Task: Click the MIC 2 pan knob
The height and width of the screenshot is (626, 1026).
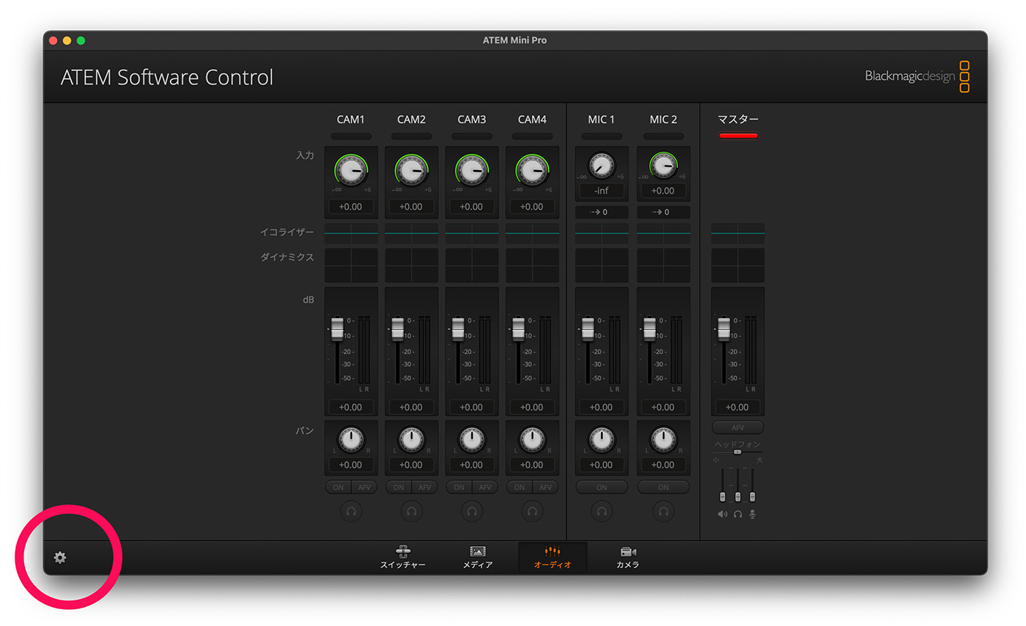Action: 663,439
